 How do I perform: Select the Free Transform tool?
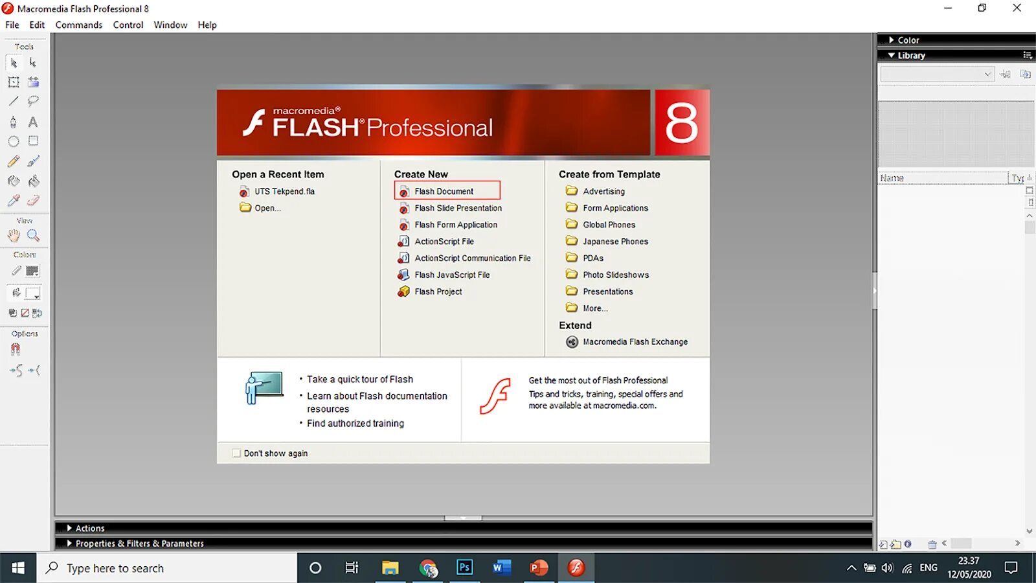[14, 82]
